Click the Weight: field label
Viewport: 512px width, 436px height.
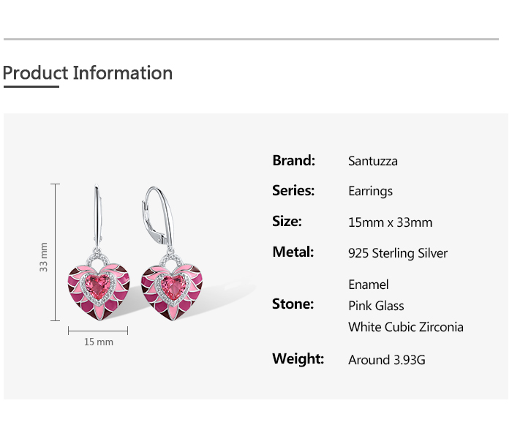tap(298, 358)
